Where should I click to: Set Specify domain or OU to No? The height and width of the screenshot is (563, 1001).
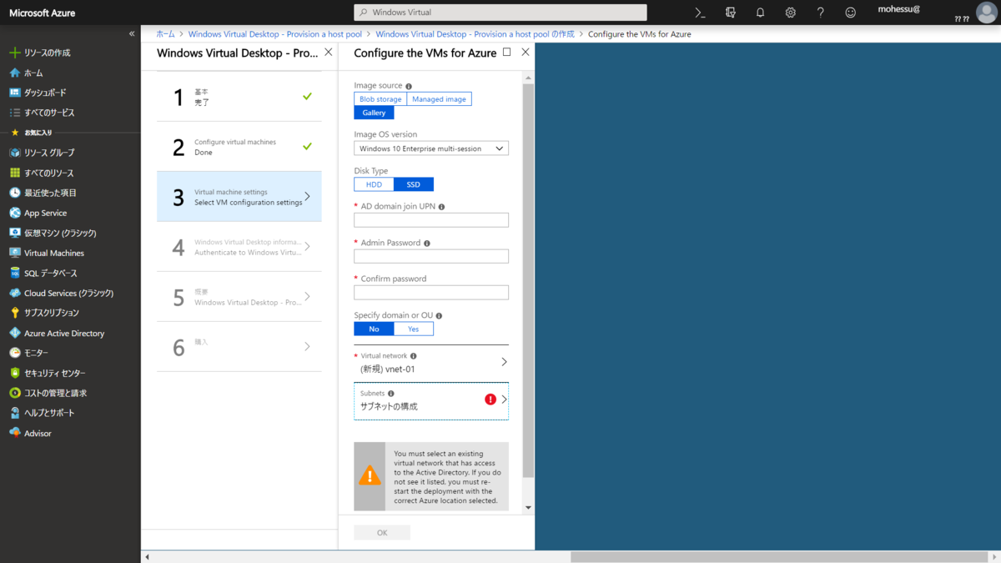point(374,329)
